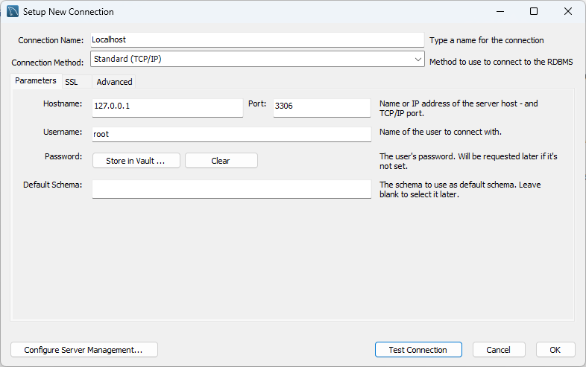Select the Port field containing 3306
Screen dimensions: 586x367
tap(321, 106)
